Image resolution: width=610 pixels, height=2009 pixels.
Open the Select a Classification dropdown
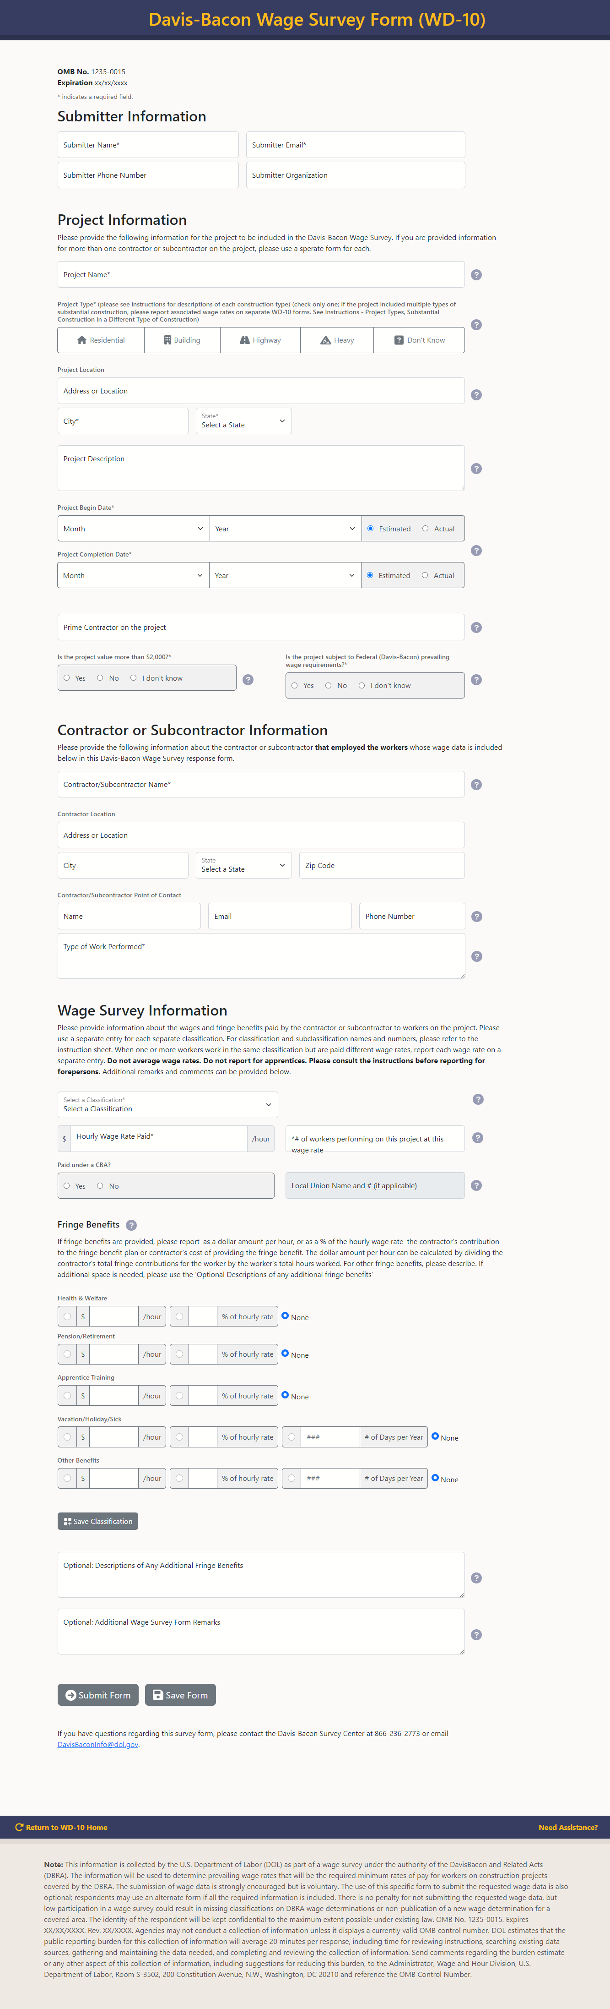tap(167, 1104)
